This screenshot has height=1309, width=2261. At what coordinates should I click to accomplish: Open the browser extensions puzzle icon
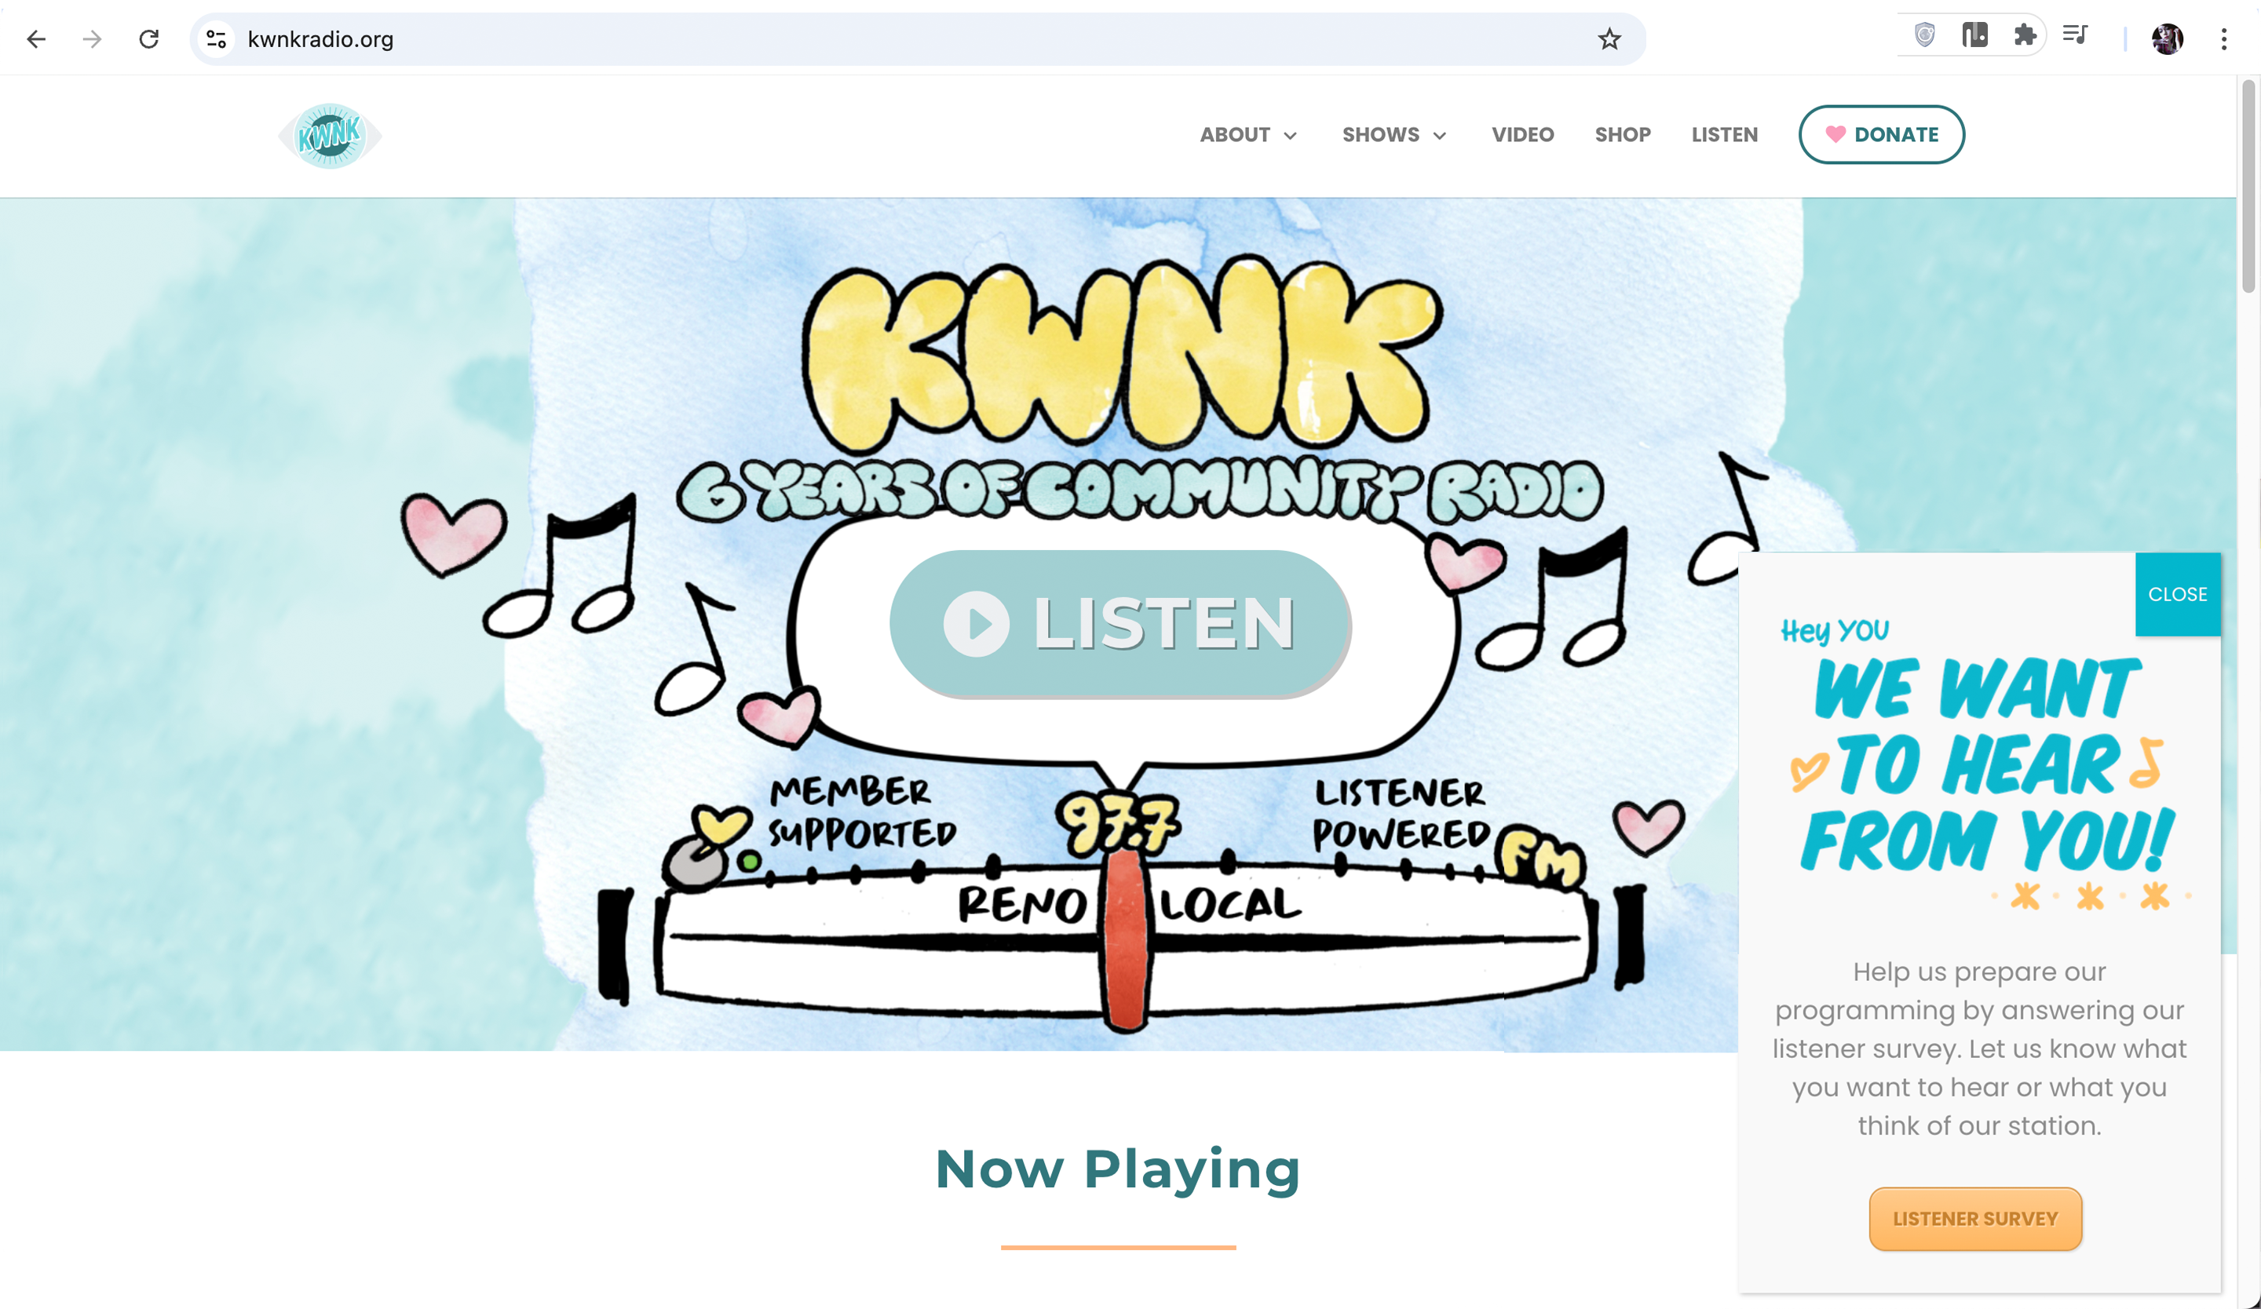point(2024,36)
